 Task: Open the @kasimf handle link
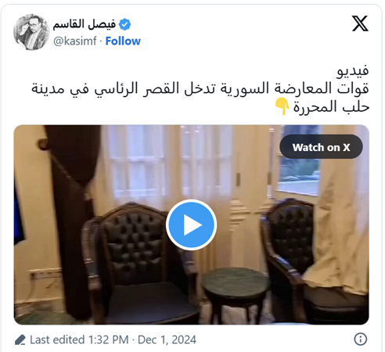[x=75, y=41]
